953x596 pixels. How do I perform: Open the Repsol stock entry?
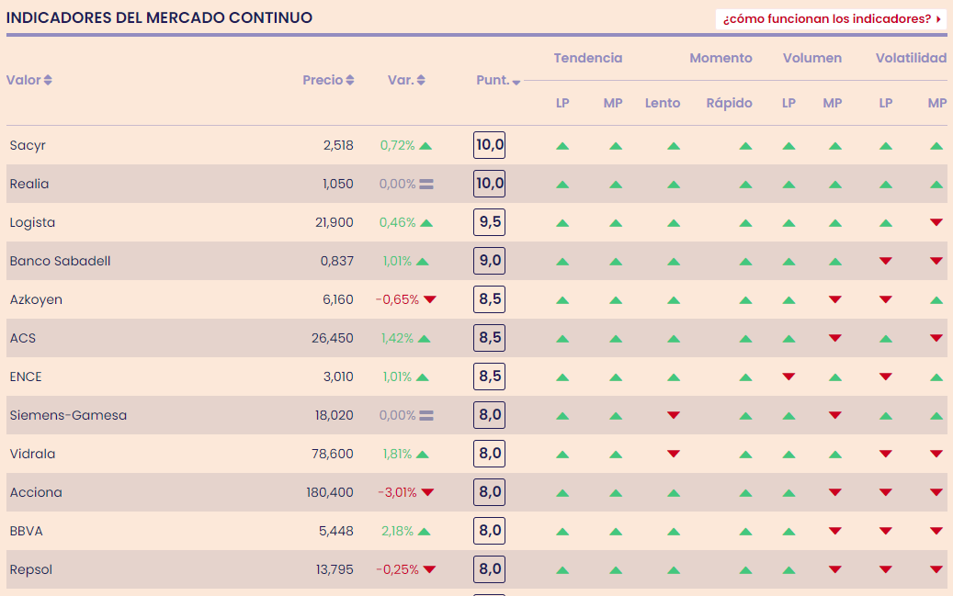coord(31,569)
